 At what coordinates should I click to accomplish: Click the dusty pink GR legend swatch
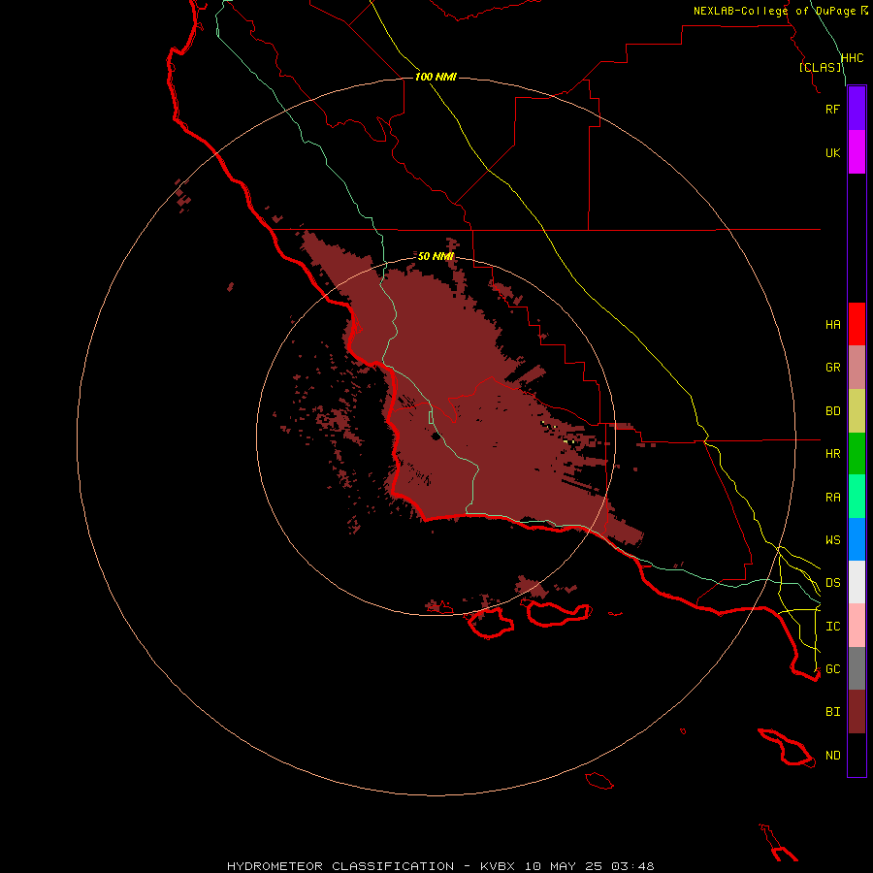[857, 368]
